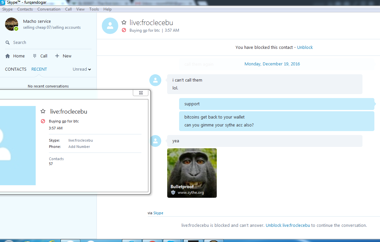Click the blocked status icon in conversation header

pyautogui.click(x=124, y=30)
